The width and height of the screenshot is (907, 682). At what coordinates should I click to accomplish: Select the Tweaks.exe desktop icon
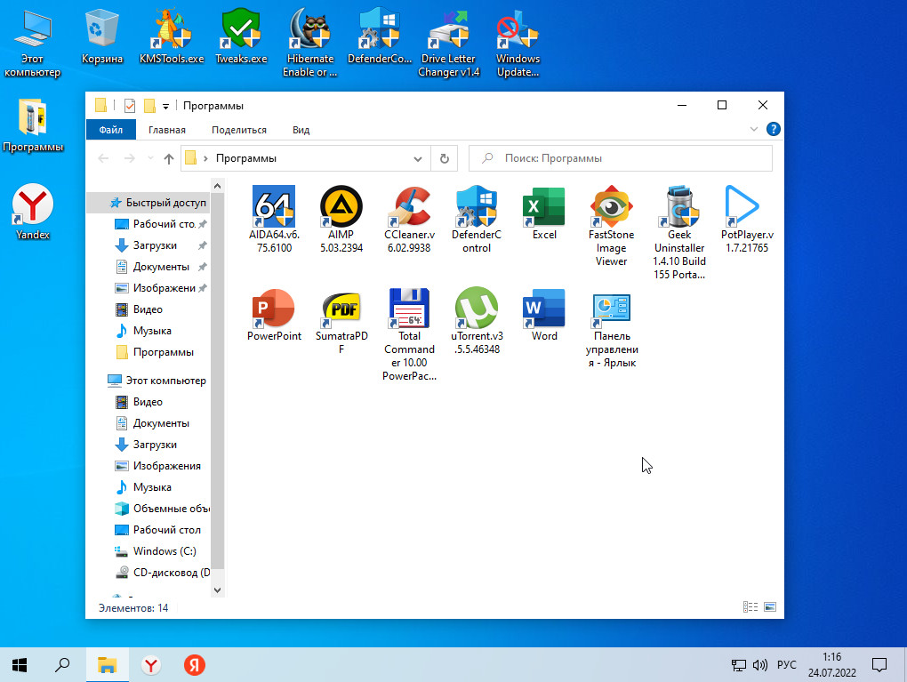click(x=241, y=29)
